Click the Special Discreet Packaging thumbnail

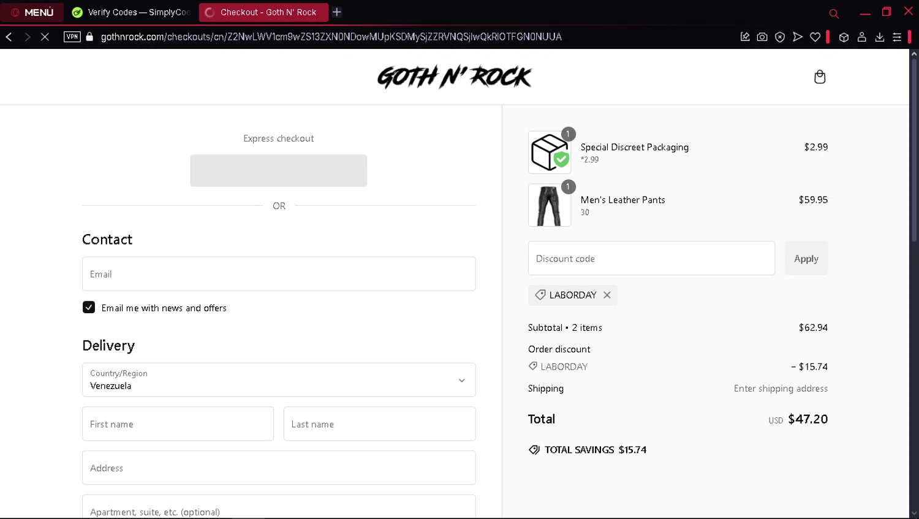tap(550, 153)
